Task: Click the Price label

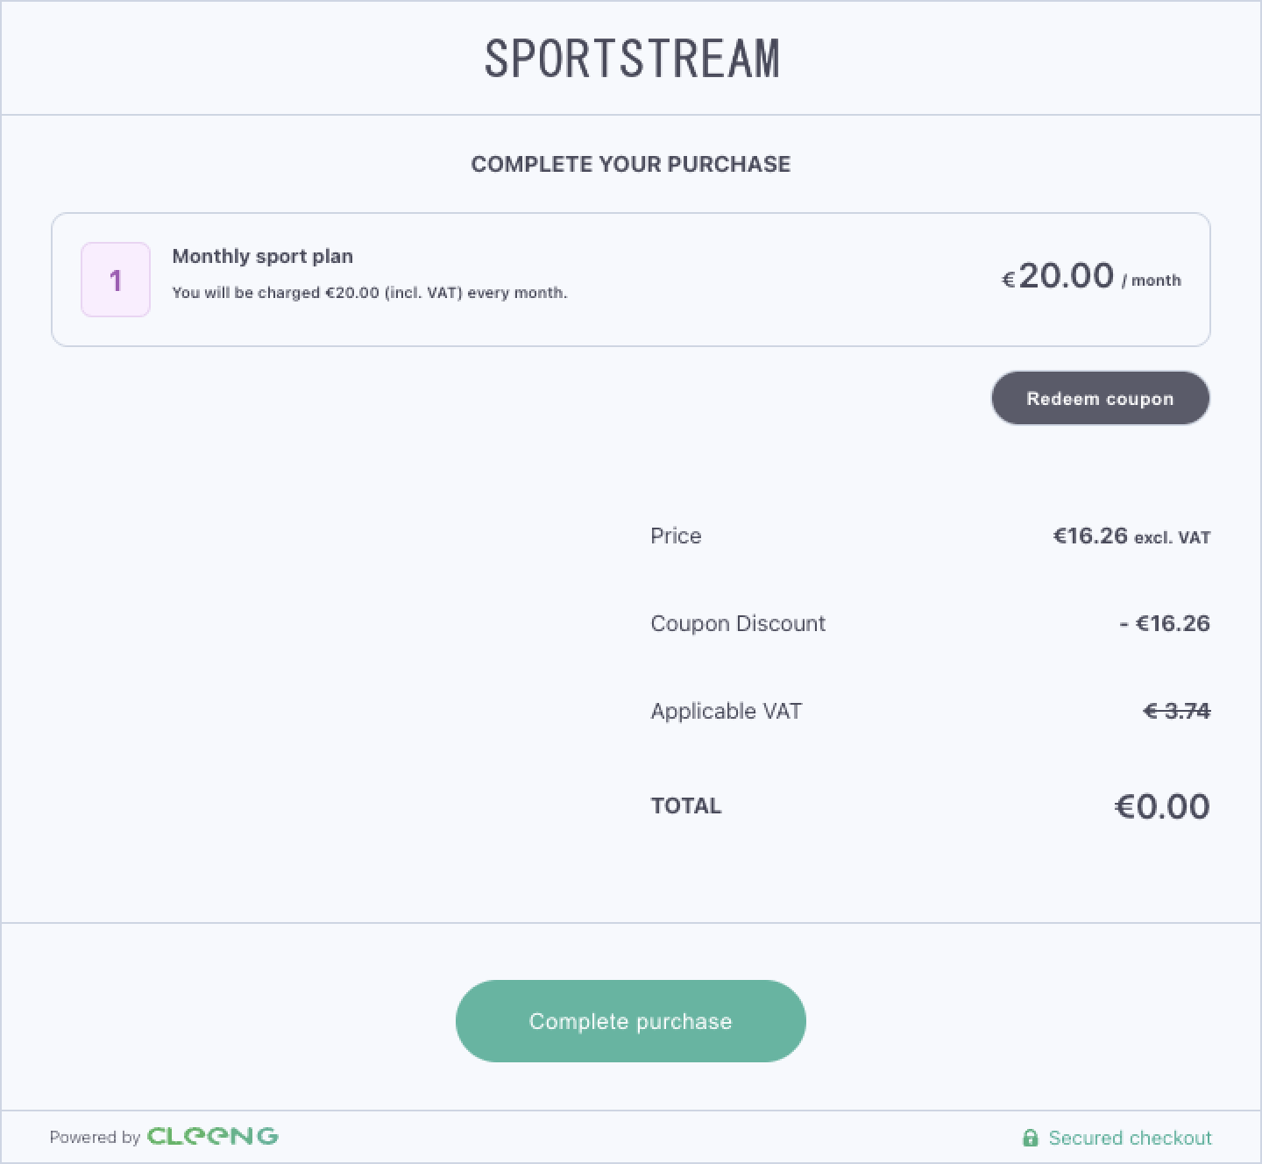Action: [x=676, y=536]
